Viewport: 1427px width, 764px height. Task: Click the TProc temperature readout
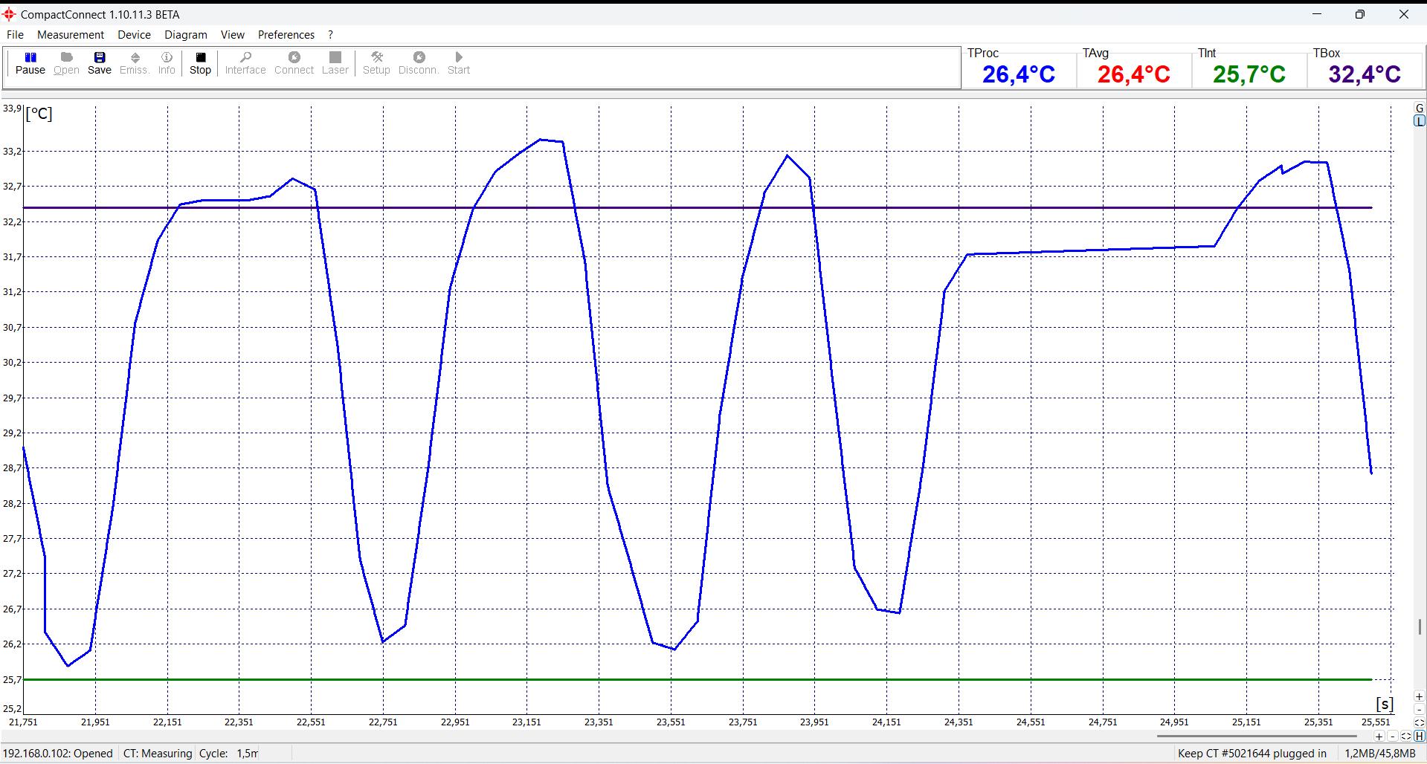[x=1019, y=74]
